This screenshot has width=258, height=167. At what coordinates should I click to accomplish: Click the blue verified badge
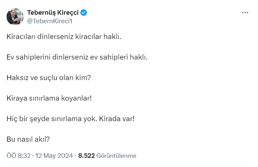tap(84, 13)
